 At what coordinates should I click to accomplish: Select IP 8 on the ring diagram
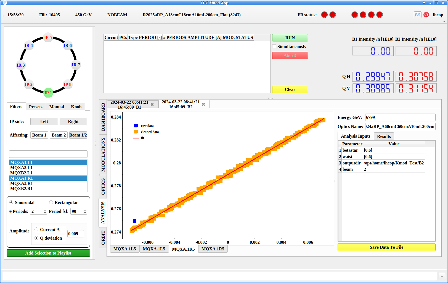tap(68, 84)
